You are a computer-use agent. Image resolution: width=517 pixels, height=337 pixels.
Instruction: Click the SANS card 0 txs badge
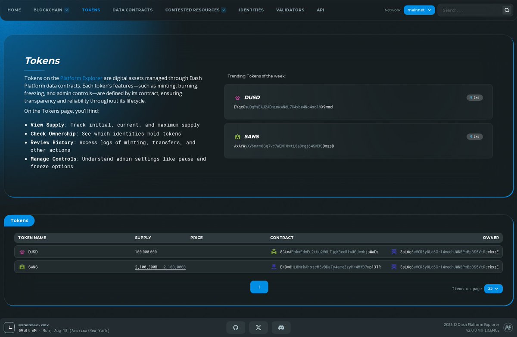click(x=475, y=136)
